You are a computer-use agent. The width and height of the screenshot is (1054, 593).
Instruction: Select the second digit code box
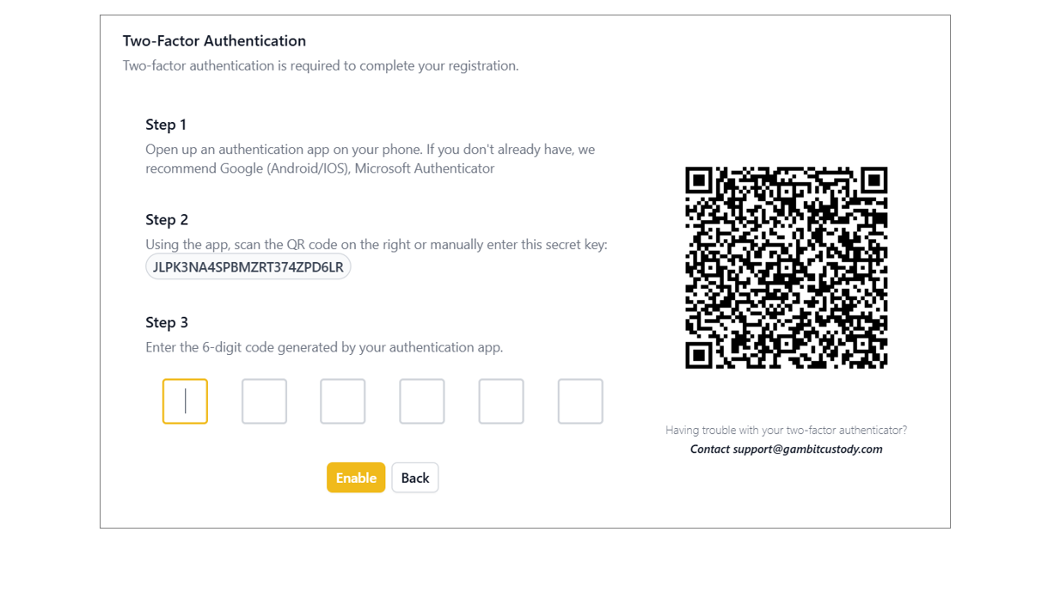264,401
